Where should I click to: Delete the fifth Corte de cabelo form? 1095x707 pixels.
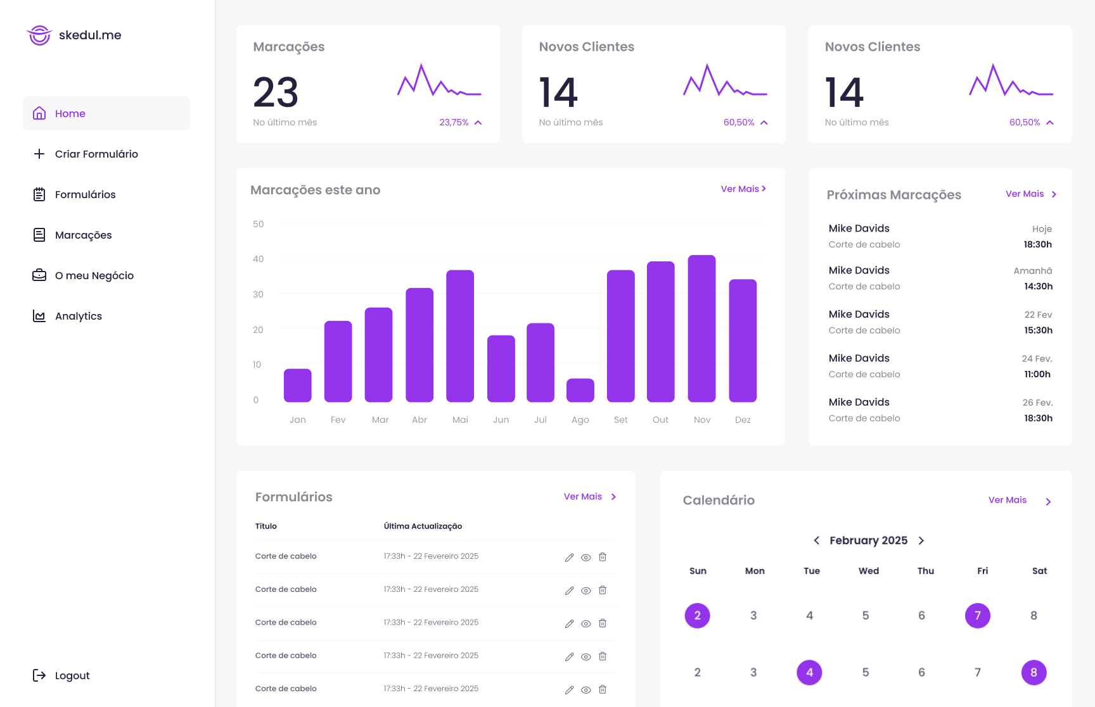coord(603,689)
